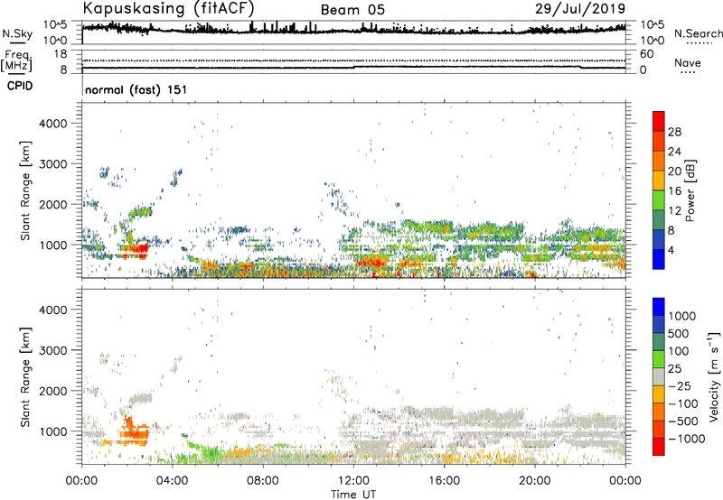This screenshot has height=500, width=723.
Task: Click the "18" frequency axis tick label
Action: (61, 54)
